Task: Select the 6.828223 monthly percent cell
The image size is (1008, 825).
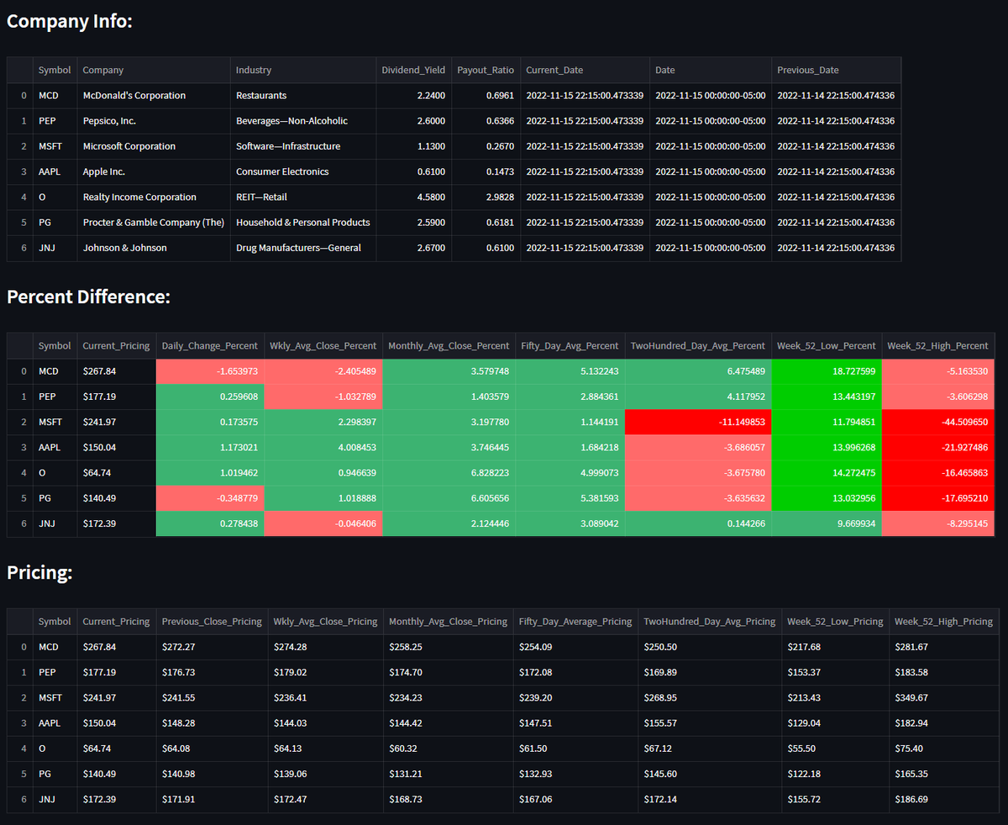Action: pyautogui.click(x=449, y=473)
